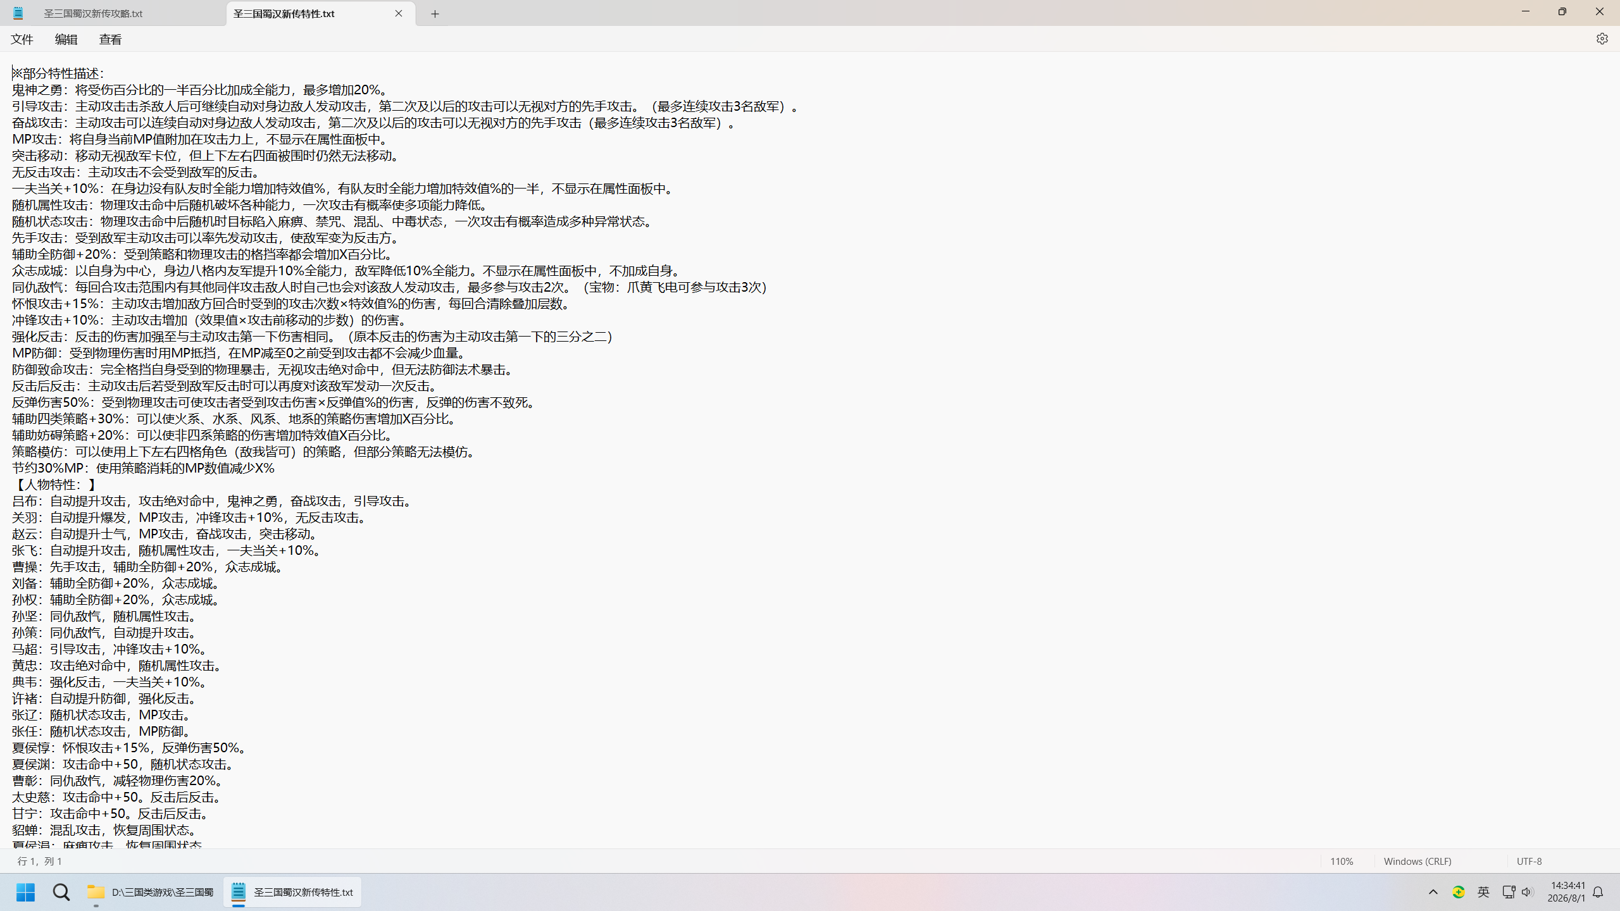Open the File Explorer window D:\三国类游戏
This screenshot has height=911, width=1620.
click(151, 892)
